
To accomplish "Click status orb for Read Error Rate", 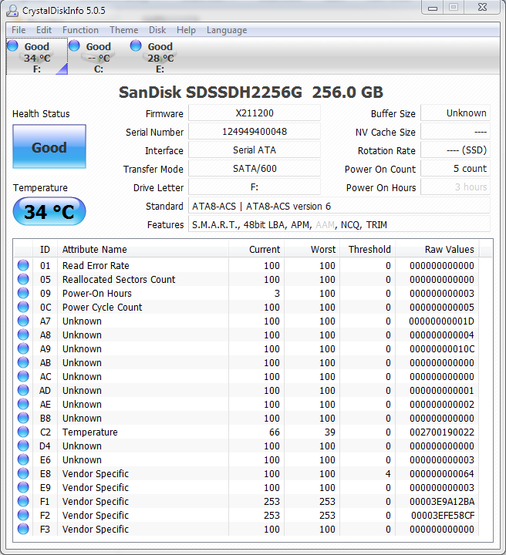I will pos(23,266).
